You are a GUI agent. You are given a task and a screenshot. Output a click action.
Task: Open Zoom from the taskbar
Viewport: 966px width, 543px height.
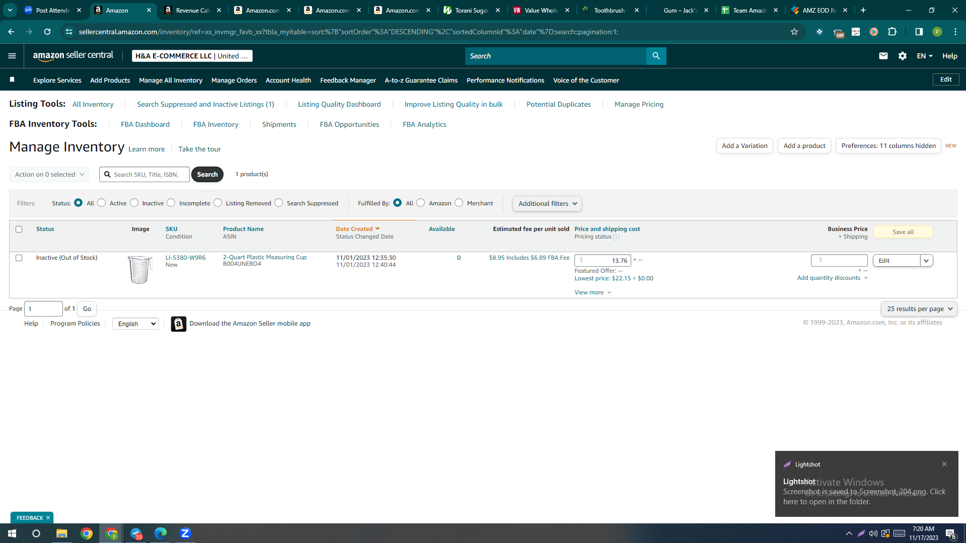coord(185,533)
